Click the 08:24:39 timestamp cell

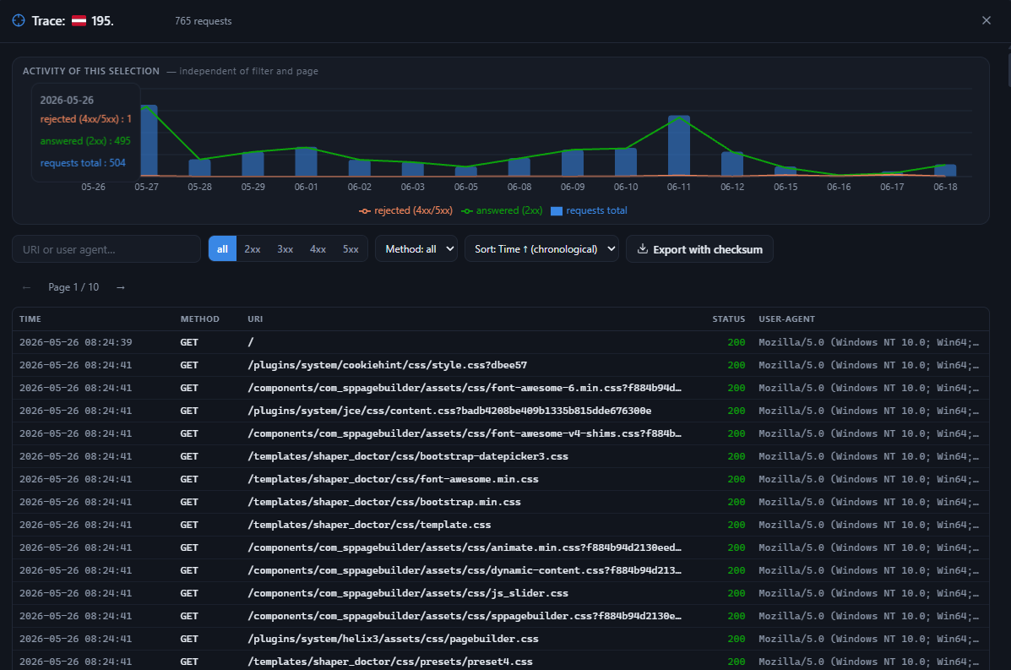(x=75, y=342)
